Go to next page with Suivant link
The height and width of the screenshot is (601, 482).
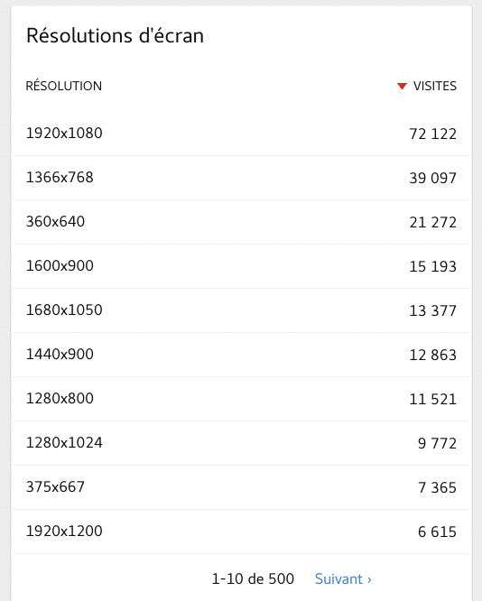click(343, 578)
